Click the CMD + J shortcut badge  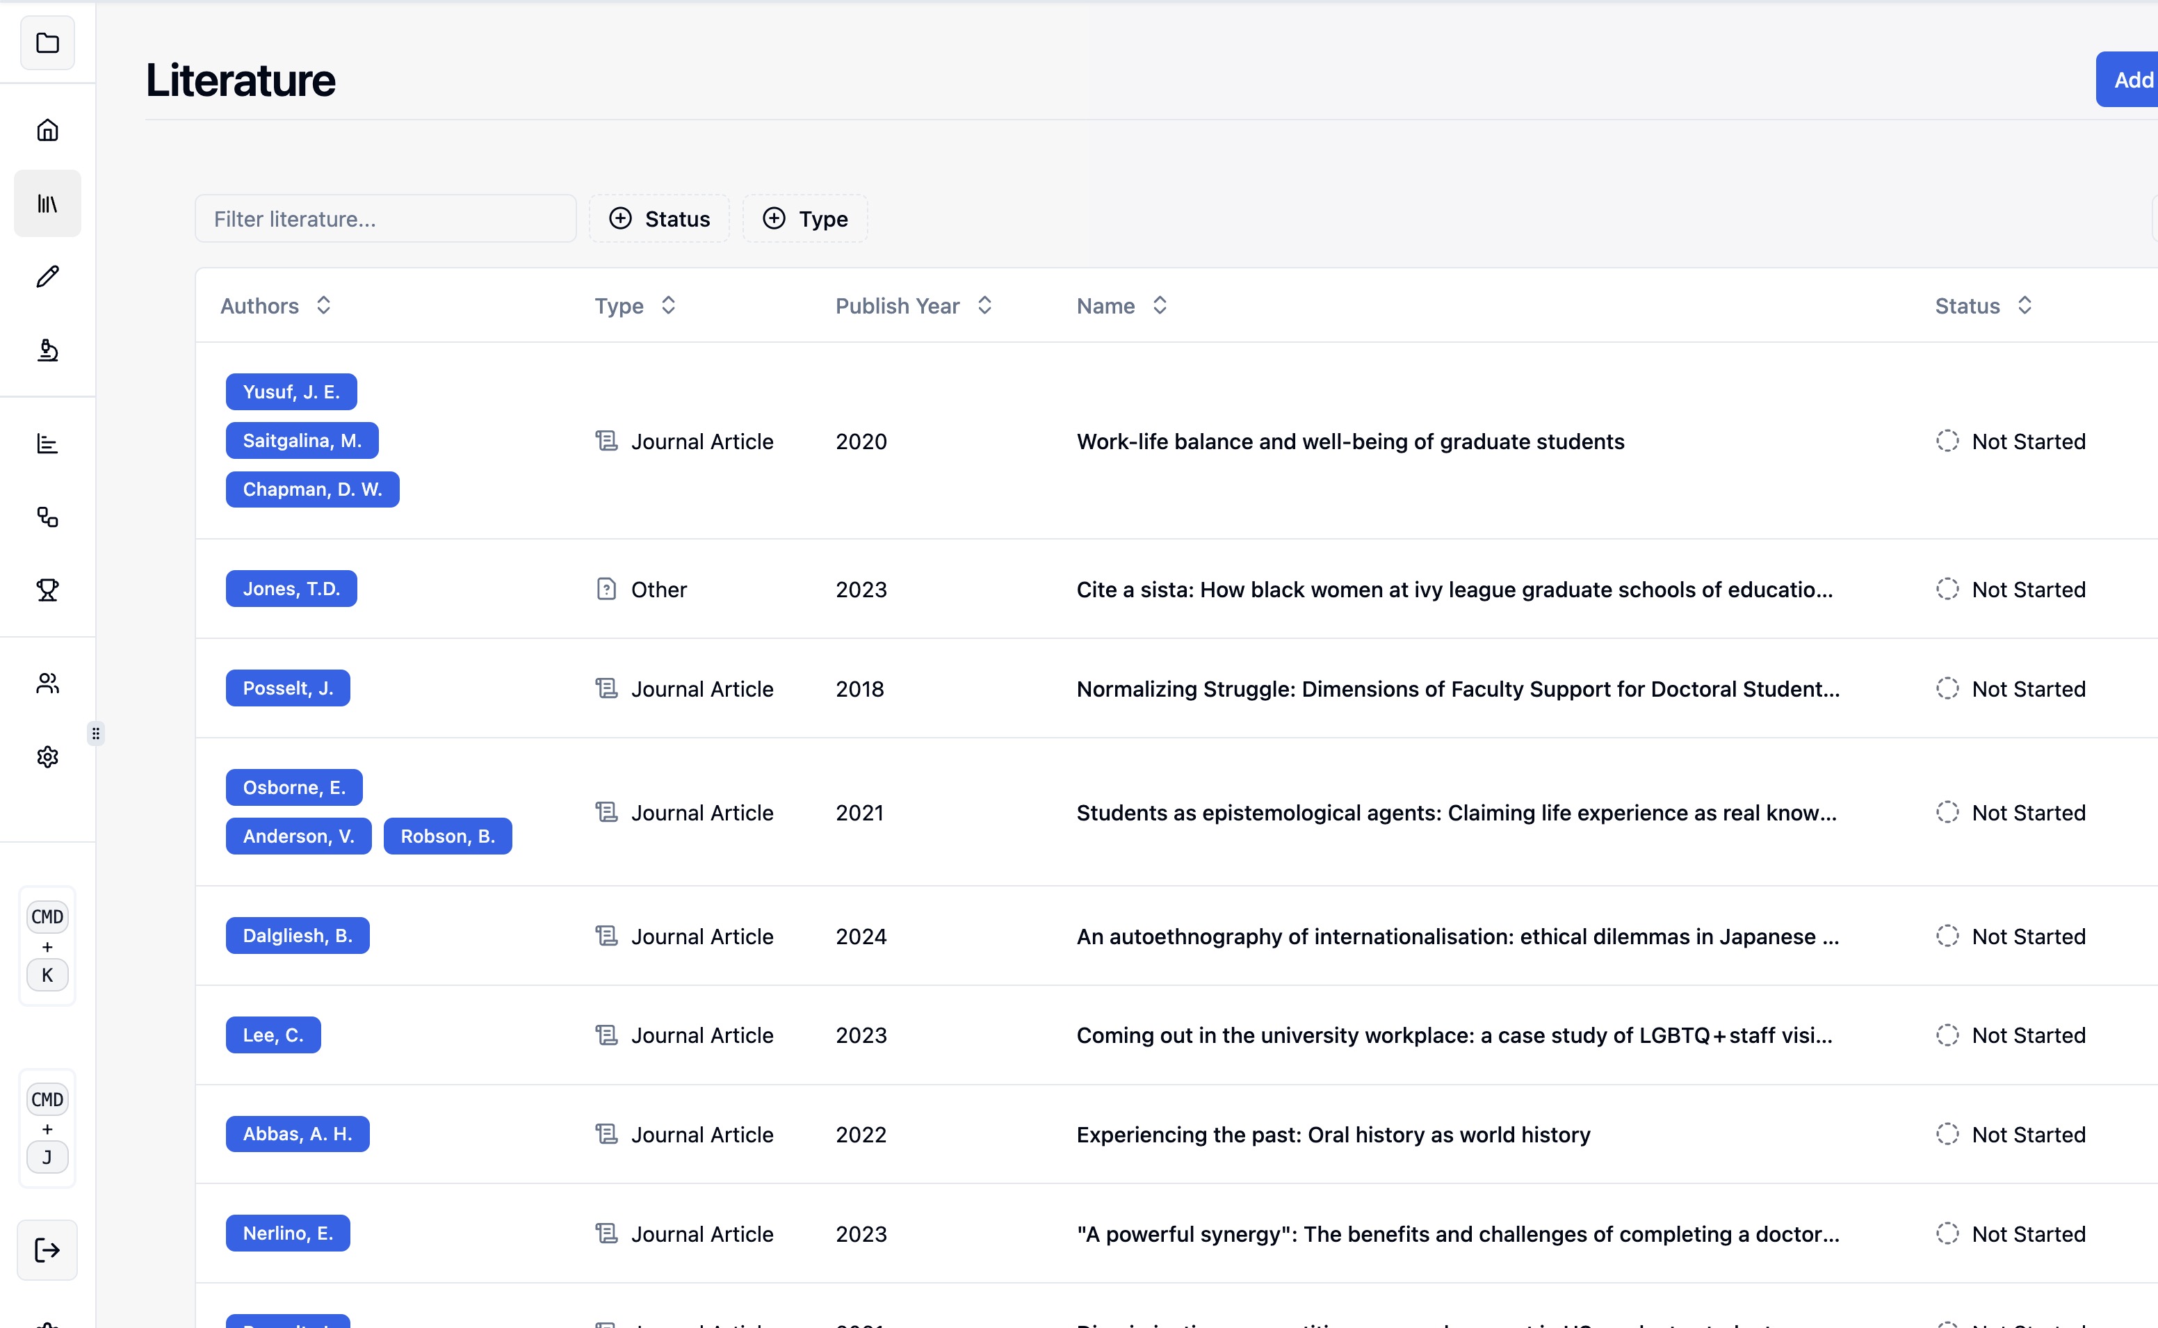[x=47, y=1128]
